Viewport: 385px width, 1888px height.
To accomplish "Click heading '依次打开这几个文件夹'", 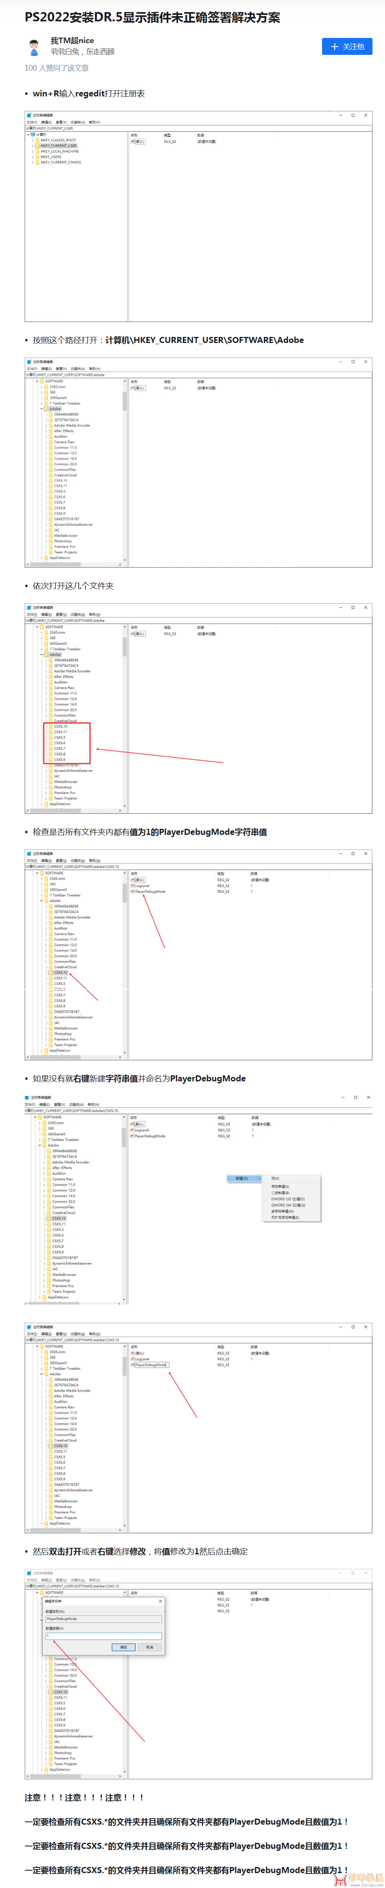I will (x=73, y=585).
